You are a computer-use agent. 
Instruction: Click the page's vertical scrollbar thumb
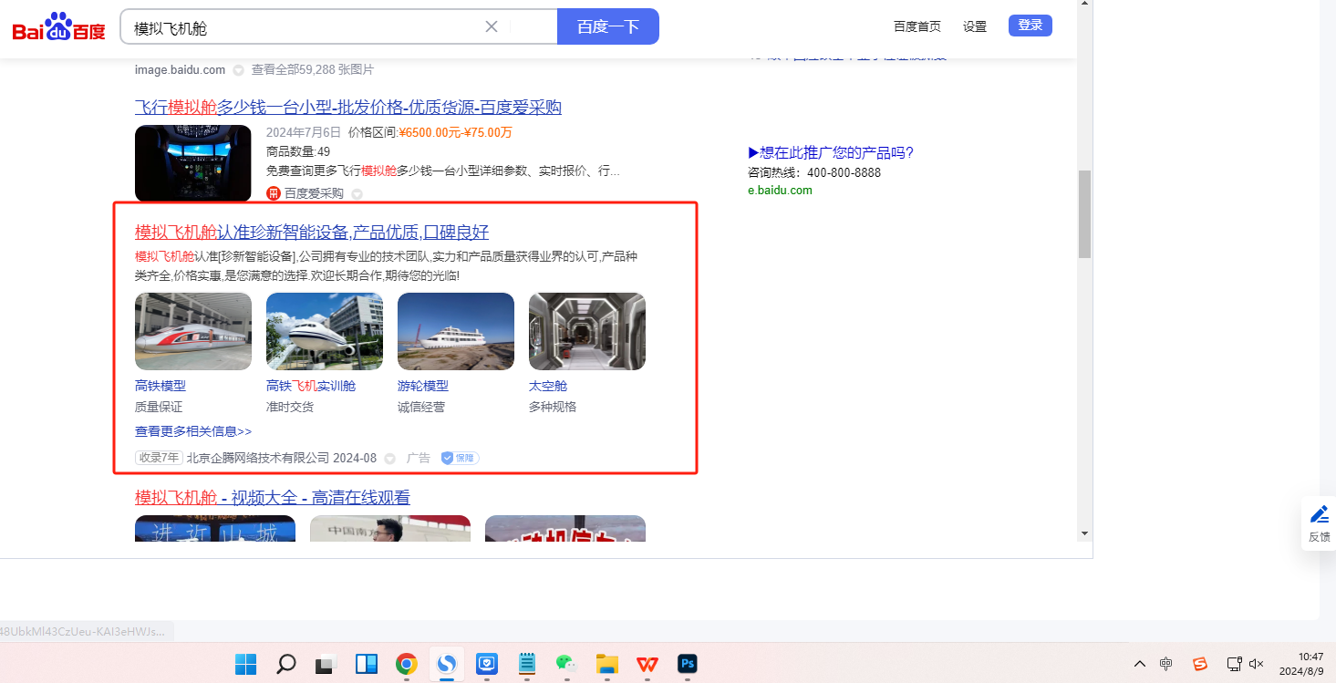click(x=1084, y=214)
